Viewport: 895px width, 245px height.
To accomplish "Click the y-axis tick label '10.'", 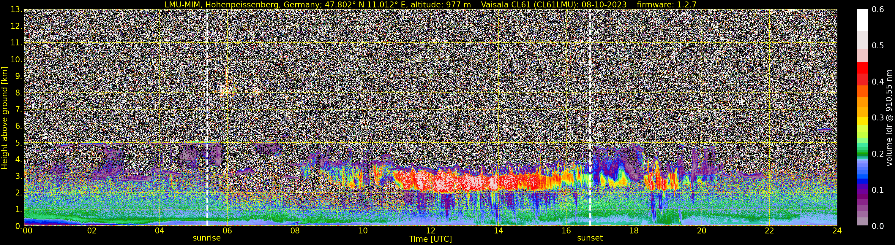I will click(x=16, y=59).
